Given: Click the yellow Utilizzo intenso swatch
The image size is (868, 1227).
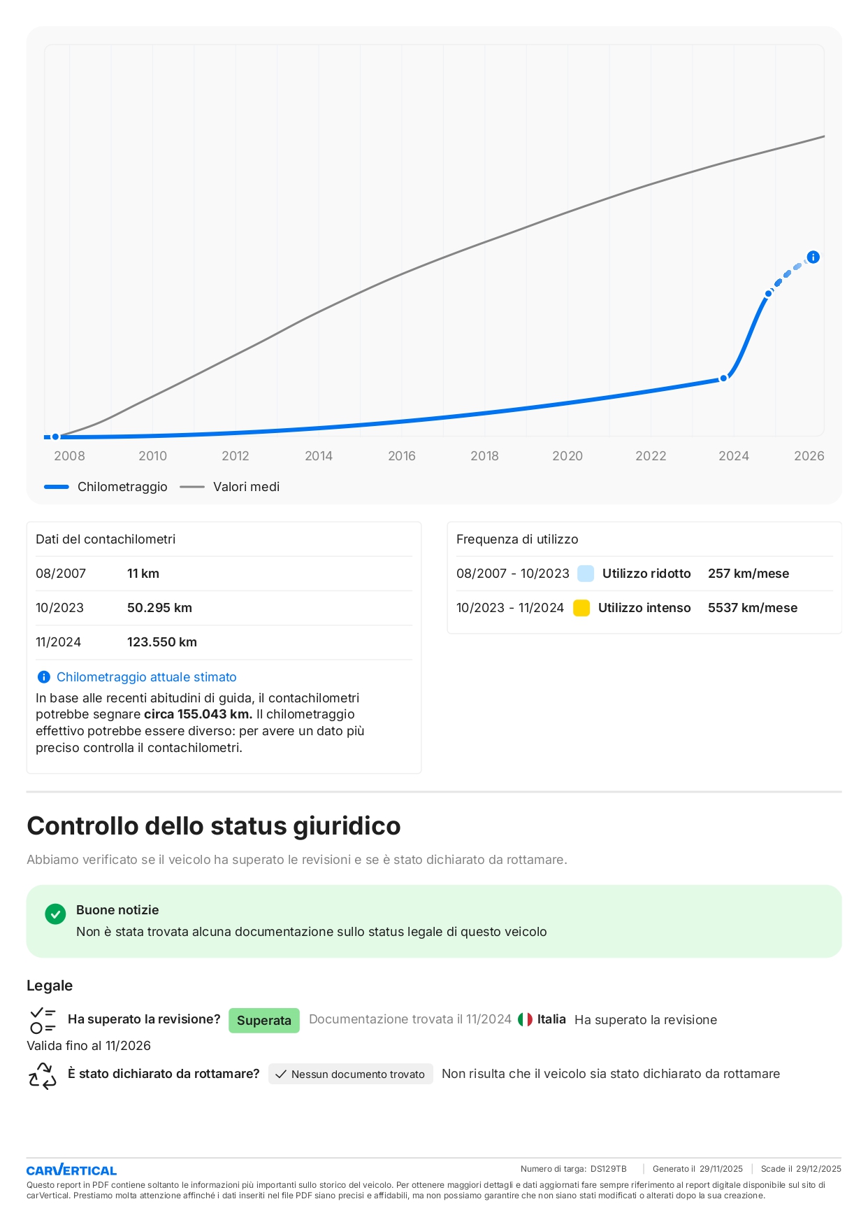Looking at the screenshot, I should click(581, 608).
